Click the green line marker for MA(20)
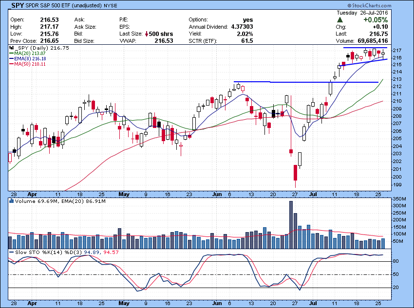The height and width of the screenshot is (308, 414). click(11, 54)
